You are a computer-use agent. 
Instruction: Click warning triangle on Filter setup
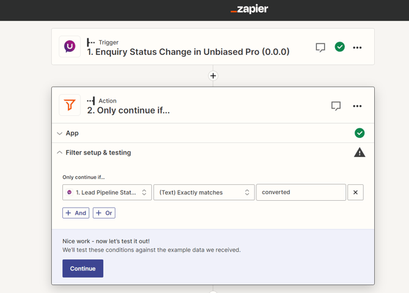tap(360, 153)
